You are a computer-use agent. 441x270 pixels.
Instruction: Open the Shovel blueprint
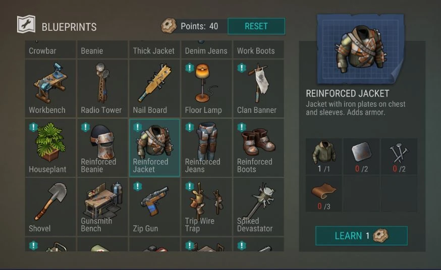click(50, 207)
